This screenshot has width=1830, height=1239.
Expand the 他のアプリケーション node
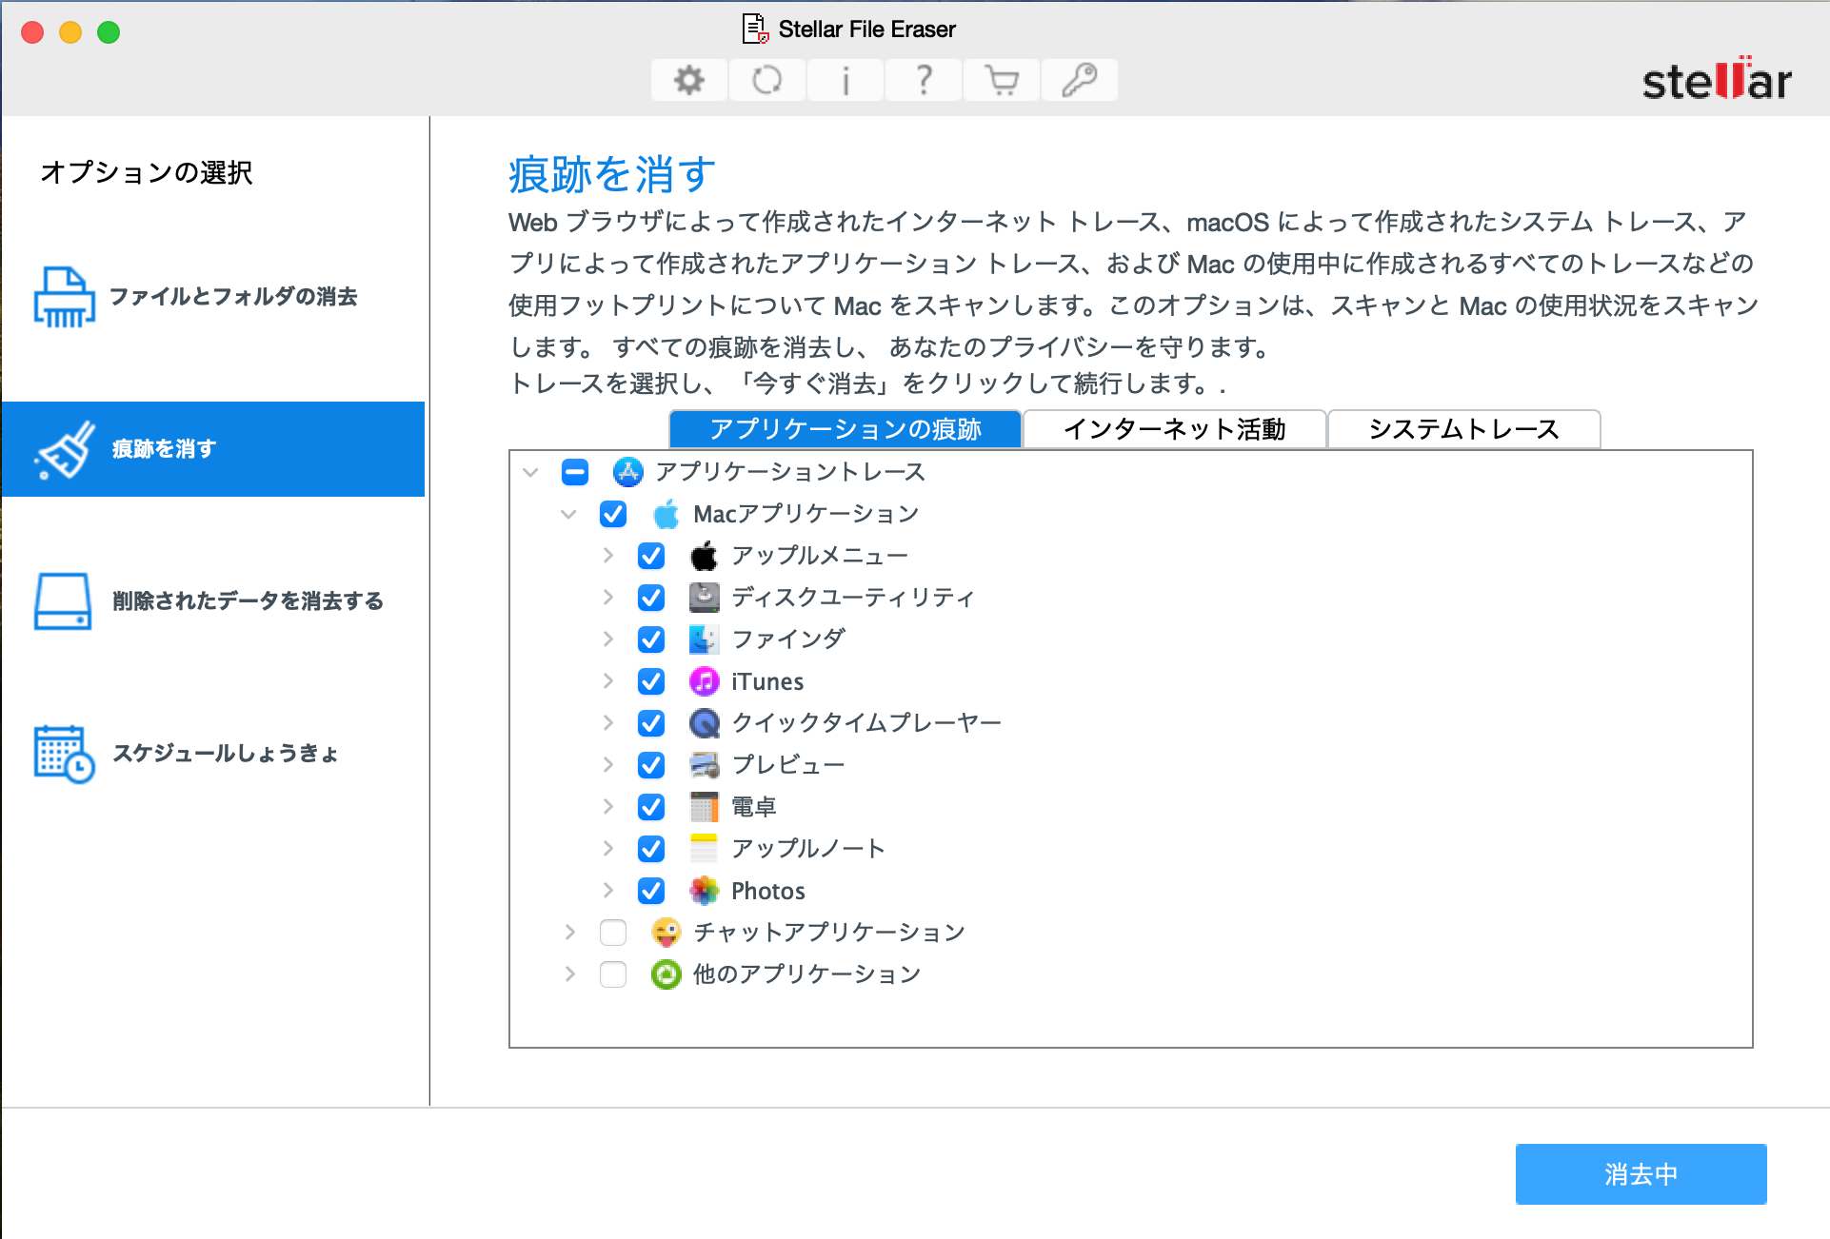coord(569,974)
